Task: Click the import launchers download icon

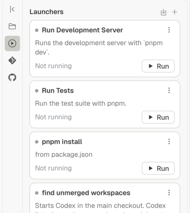Action: (164, 12)
